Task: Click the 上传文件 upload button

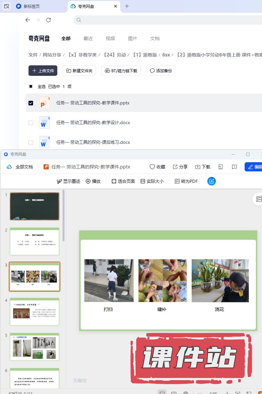Action: pyautogui.click(x=43, y=71)
